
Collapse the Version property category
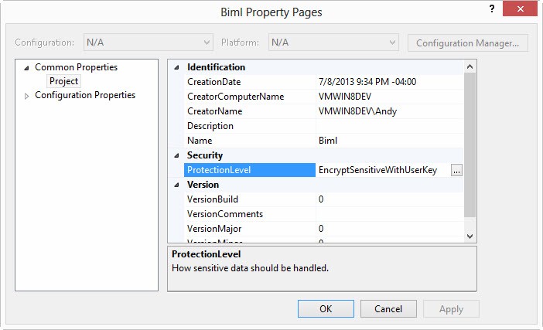(176, 185)
